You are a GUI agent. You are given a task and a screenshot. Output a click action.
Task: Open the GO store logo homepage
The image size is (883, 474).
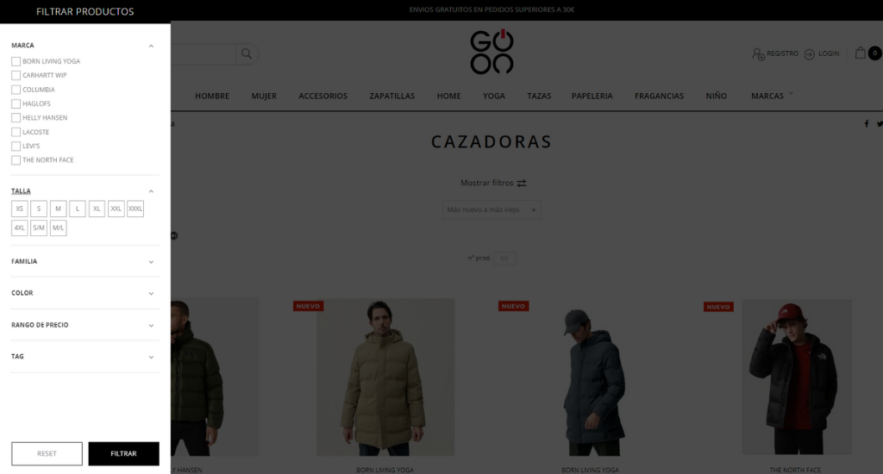click(492, 52)
